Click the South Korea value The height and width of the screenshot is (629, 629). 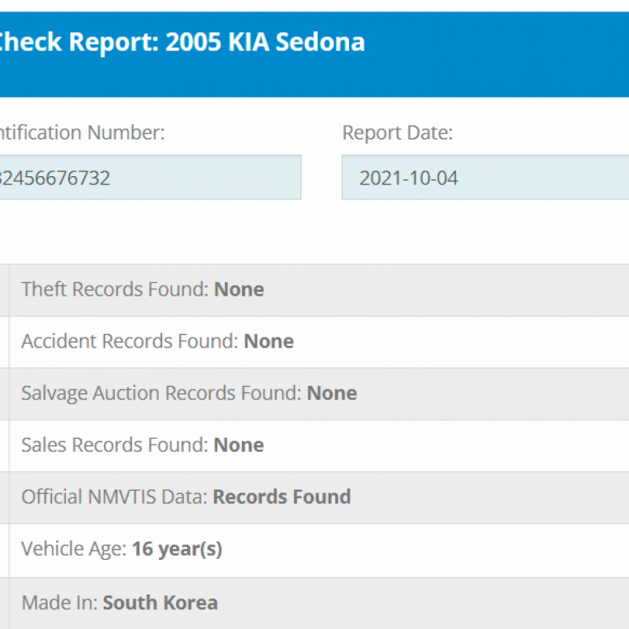tap(160, 603)
